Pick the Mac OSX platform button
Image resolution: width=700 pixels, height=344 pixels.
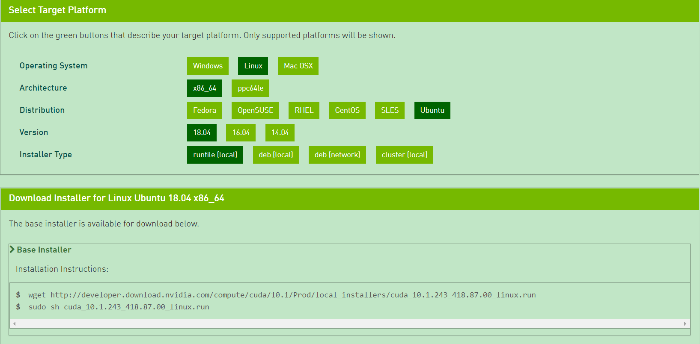click(298, 66)
